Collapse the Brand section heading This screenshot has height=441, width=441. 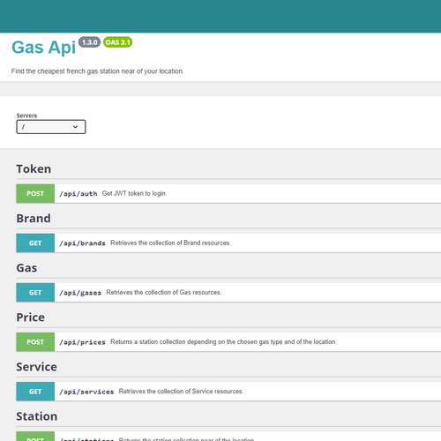34,219
